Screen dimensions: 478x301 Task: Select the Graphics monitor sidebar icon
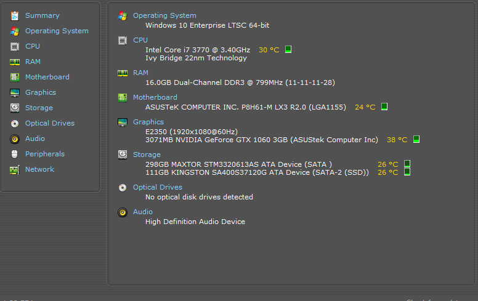(x=14, y=92)
